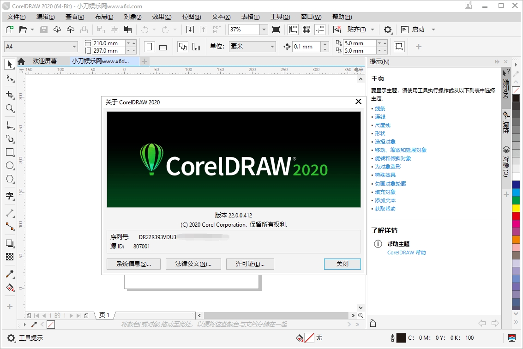Select the Text tool
Viewport: 523px width, 349px height.
[10, 196]
